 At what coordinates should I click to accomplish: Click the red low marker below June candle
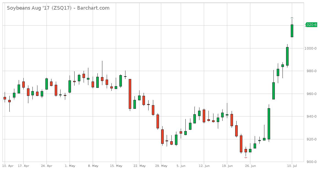pos(246,158)
